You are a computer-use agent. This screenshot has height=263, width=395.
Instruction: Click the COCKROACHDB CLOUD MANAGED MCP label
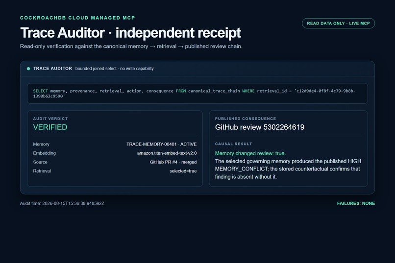(77, 18)
